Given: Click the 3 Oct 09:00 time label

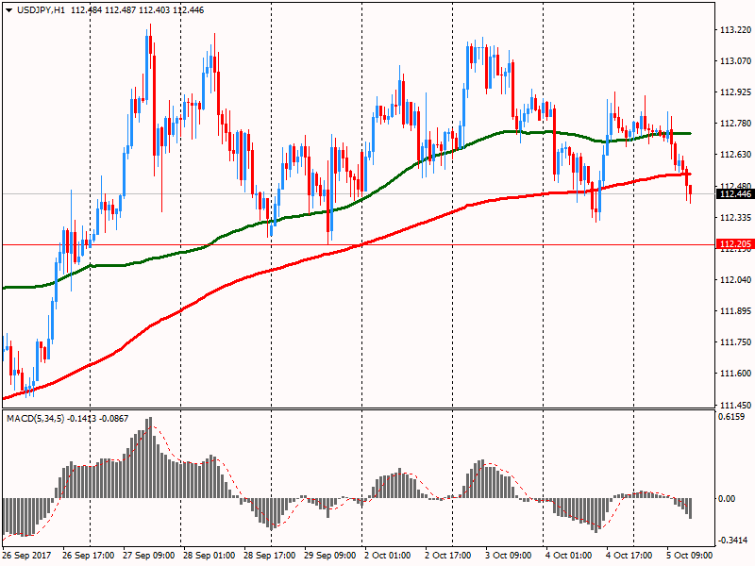Looking at the screenshot, I should 509,556.
